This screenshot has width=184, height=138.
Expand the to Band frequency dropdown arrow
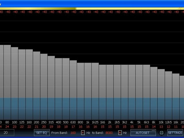120,133
